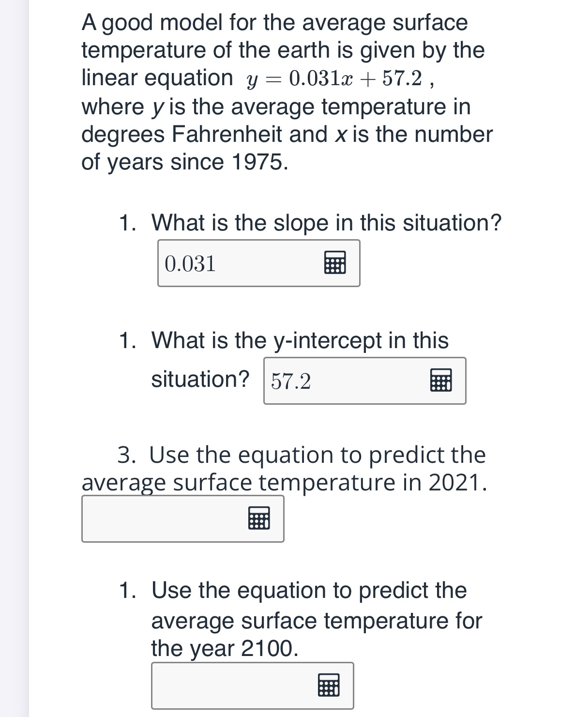The height and width of the screenshot is (717, 575).
Task: Click the question "What is the slope in this situation?"
Action: click(326, 223)
